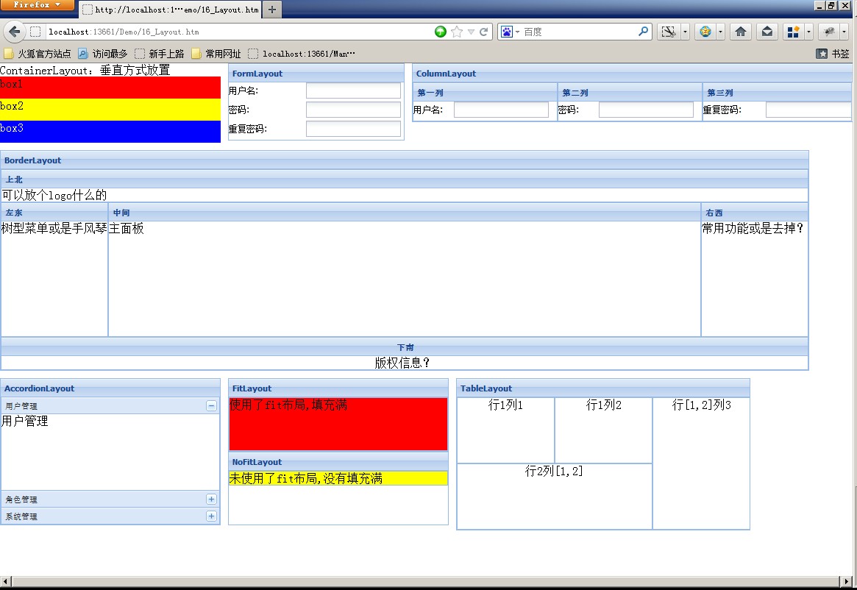The width and height of the screenshot is (857, 590).
Task: Open the 常用网址 bookmark folder
Action: click(216, 54)
